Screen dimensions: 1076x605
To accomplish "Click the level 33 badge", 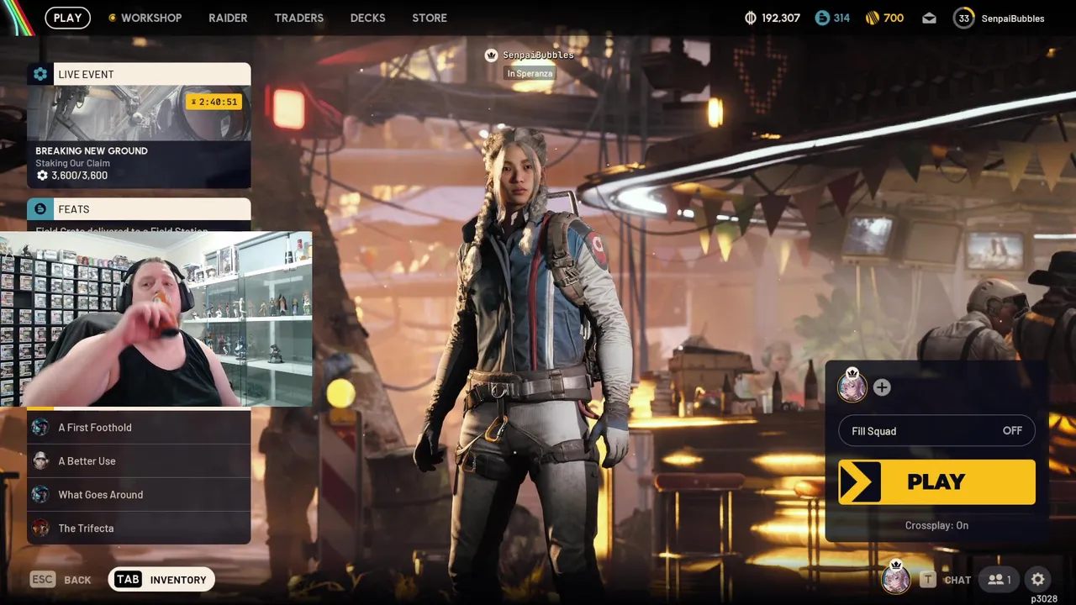I will [x=963, y=18].
